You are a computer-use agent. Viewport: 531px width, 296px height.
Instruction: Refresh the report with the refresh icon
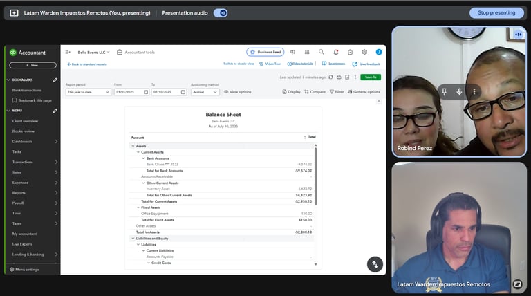click(330, 77)
